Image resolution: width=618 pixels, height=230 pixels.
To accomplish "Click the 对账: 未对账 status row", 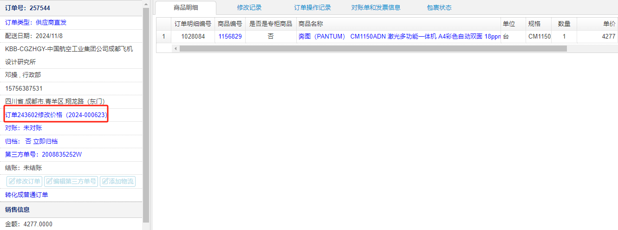I will [x=71, y=128].
